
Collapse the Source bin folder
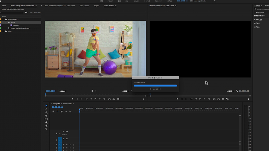6,22
